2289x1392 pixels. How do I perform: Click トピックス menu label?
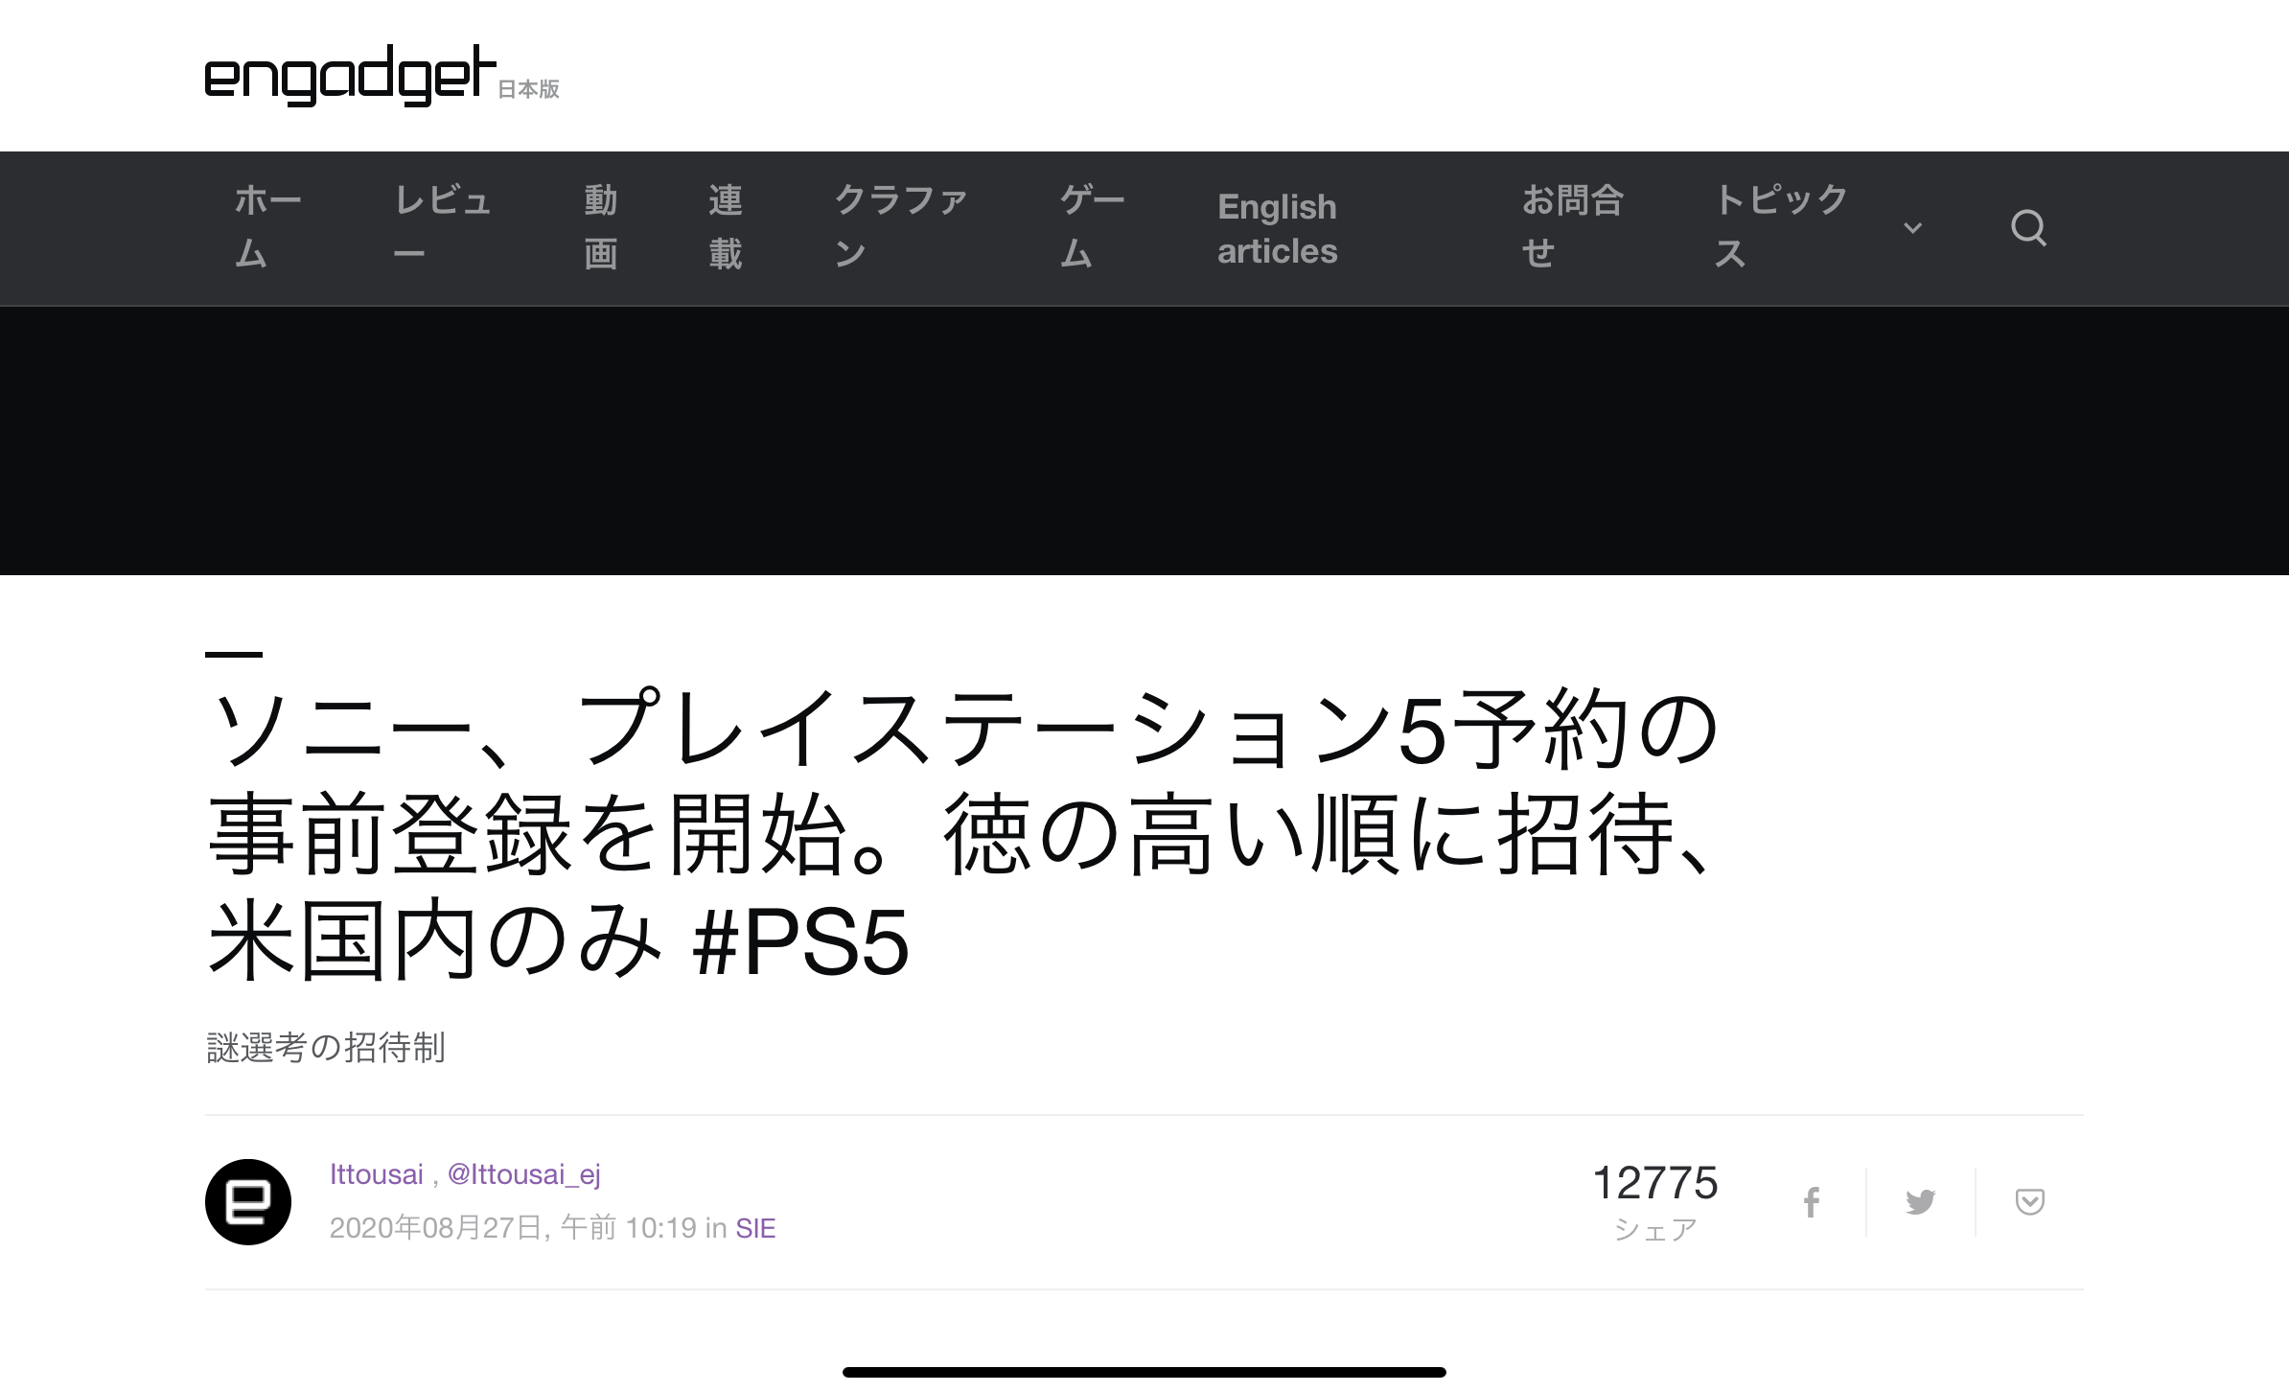pyautogui.click(x=1780, y=227)
